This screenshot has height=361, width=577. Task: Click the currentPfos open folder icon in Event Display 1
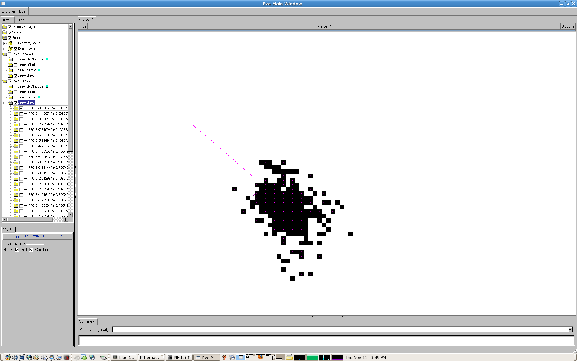coord(10,103)
